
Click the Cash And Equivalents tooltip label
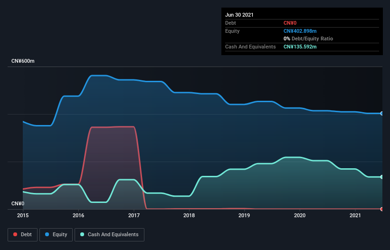(x=250, y=47)
